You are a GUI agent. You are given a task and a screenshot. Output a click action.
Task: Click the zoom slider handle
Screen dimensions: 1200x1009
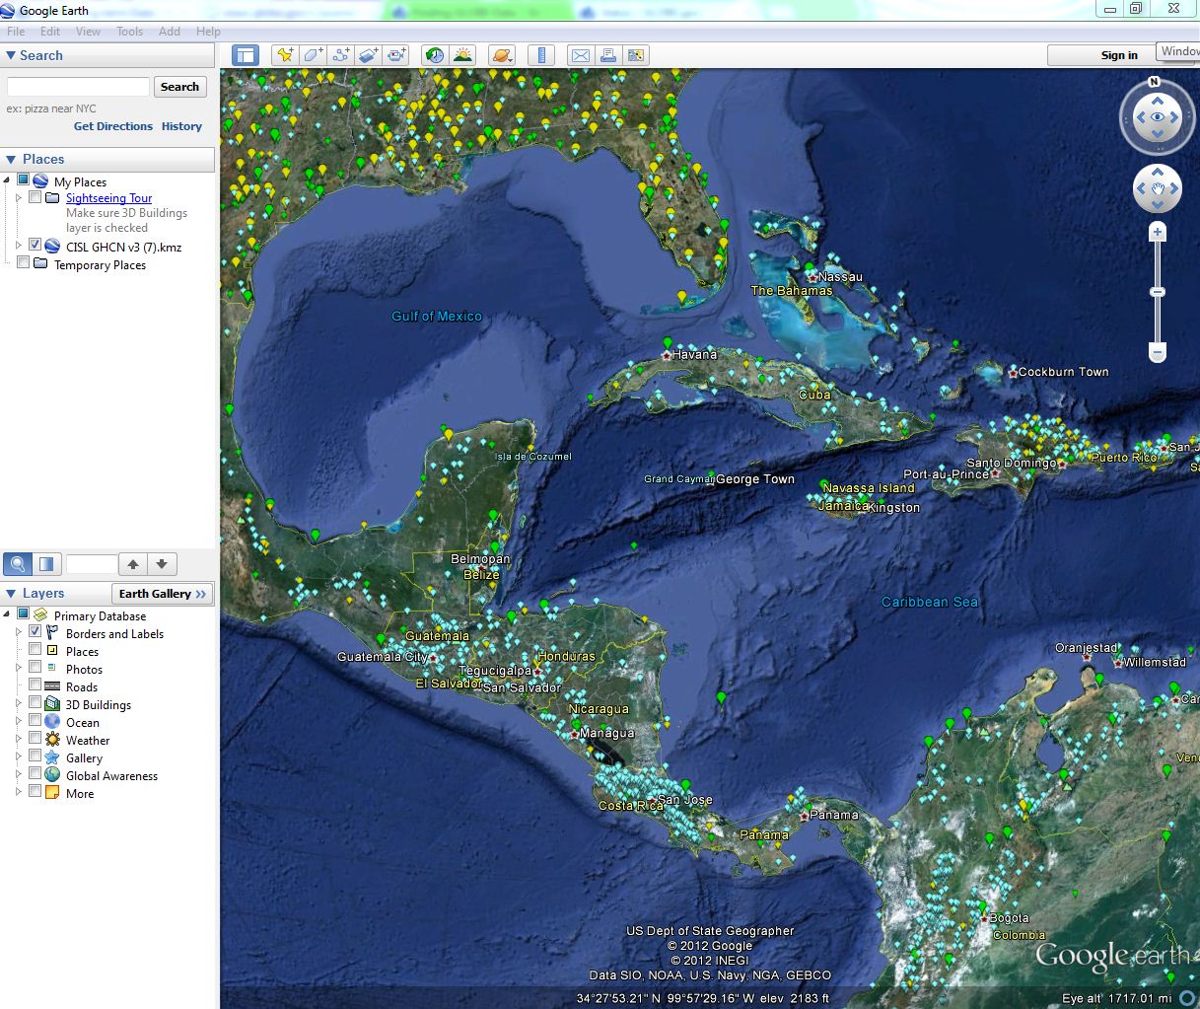click(1158, 292)
